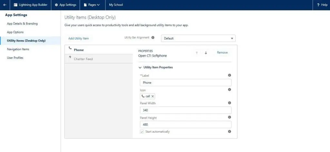This screenshot has height=152, width=330.
Task: Click info icon beside Panel Width
Action: pyautogui.click(x=229, y=103)
